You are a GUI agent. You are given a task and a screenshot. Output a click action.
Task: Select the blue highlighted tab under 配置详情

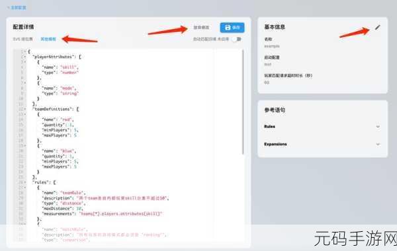(x=48, y=39)
